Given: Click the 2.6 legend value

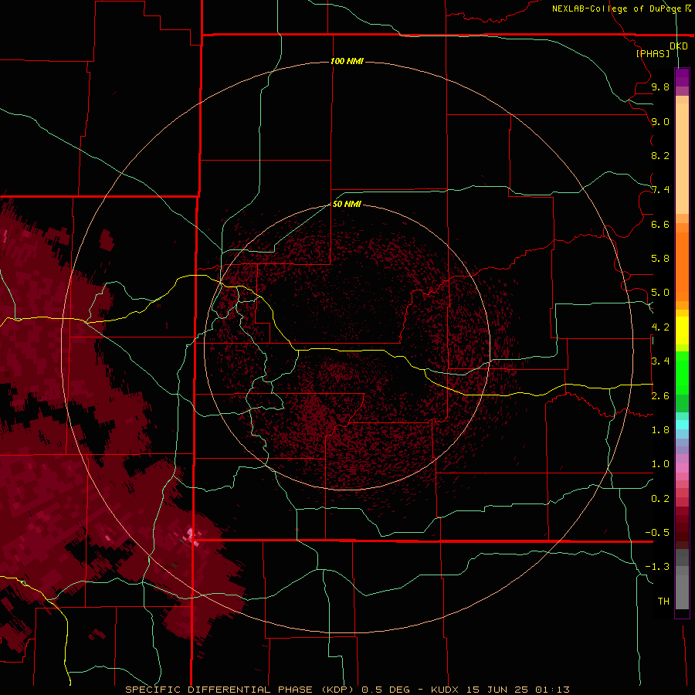Looking at the screenshot, I should coord(660,396).
